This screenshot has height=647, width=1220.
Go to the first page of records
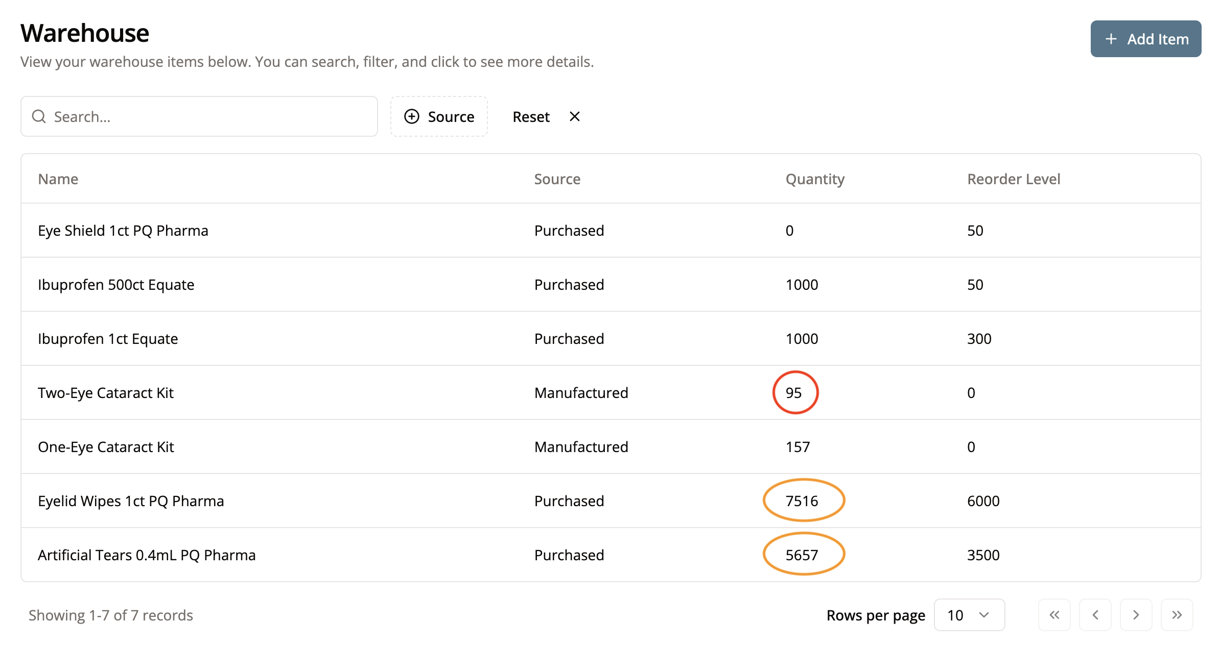click(1054, 615)
